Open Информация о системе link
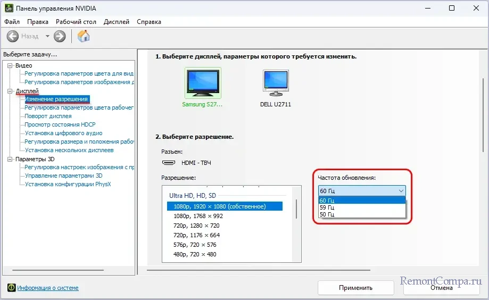This screenshot has width=489, height=300. (48, 288)
